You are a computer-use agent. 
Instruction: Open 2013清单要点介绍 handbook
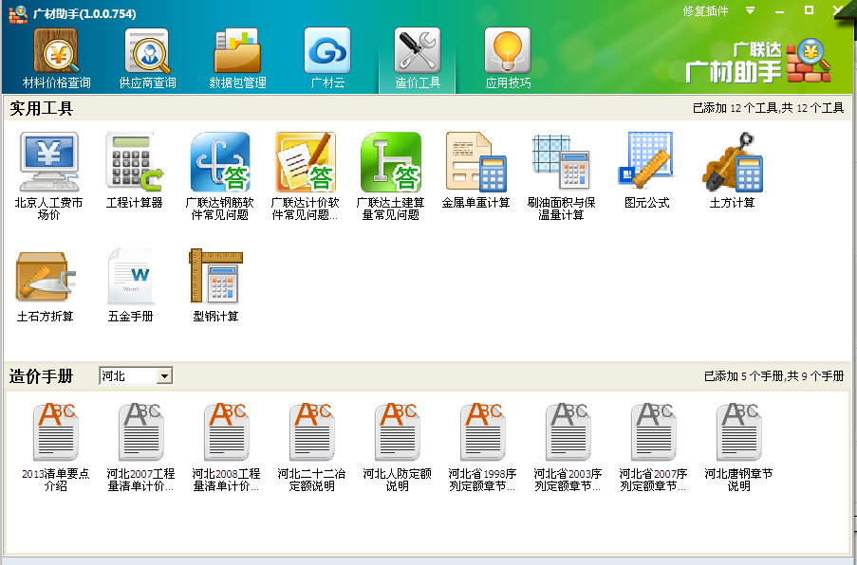click(x=56, y=447)
